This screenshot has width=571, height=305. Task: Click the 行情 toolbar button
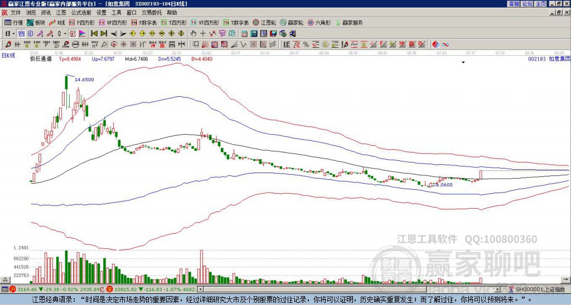[14, 22]
